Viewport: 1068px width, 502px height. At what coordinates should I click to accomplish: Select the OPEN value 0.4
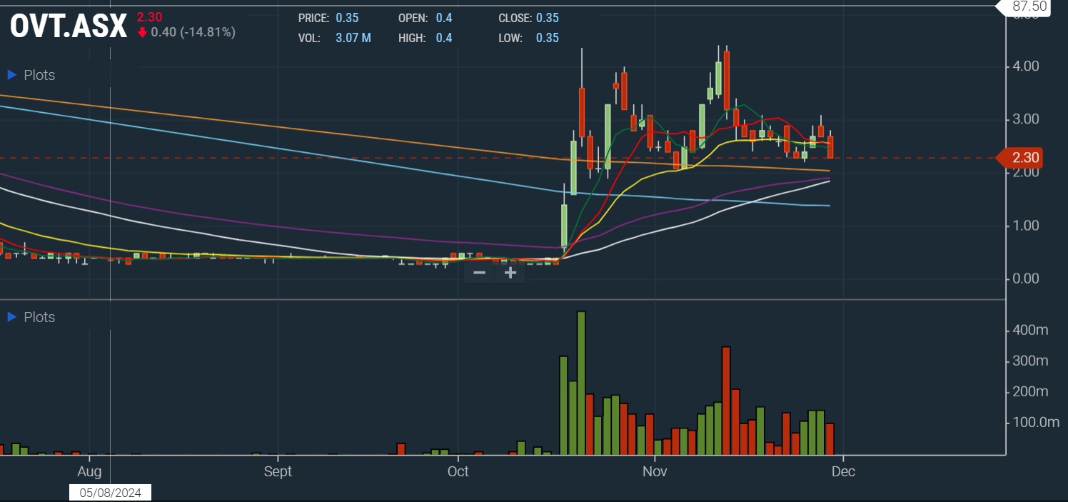[444, 18]
